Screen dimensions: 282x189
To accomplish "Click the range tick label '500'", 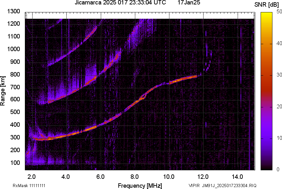I will (15, 112).
